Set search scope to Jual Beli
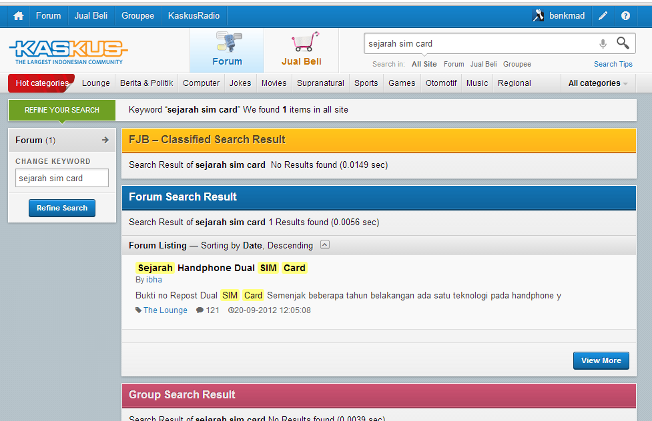Viewport: 652px width, 421px height. 484,64
